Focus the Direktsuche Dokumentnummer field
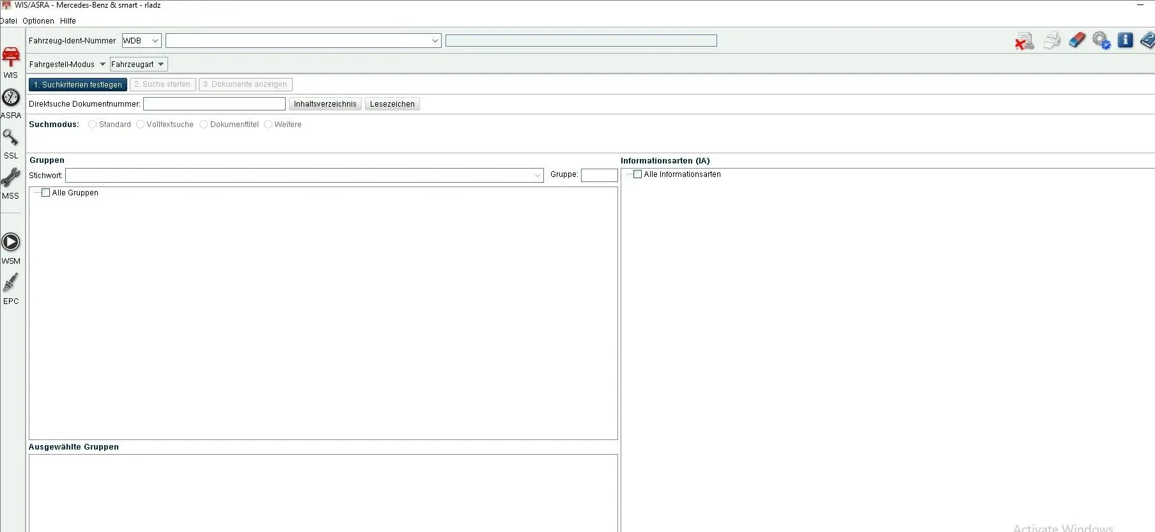Screen dimensions: 1155x532 pos(214,104)
